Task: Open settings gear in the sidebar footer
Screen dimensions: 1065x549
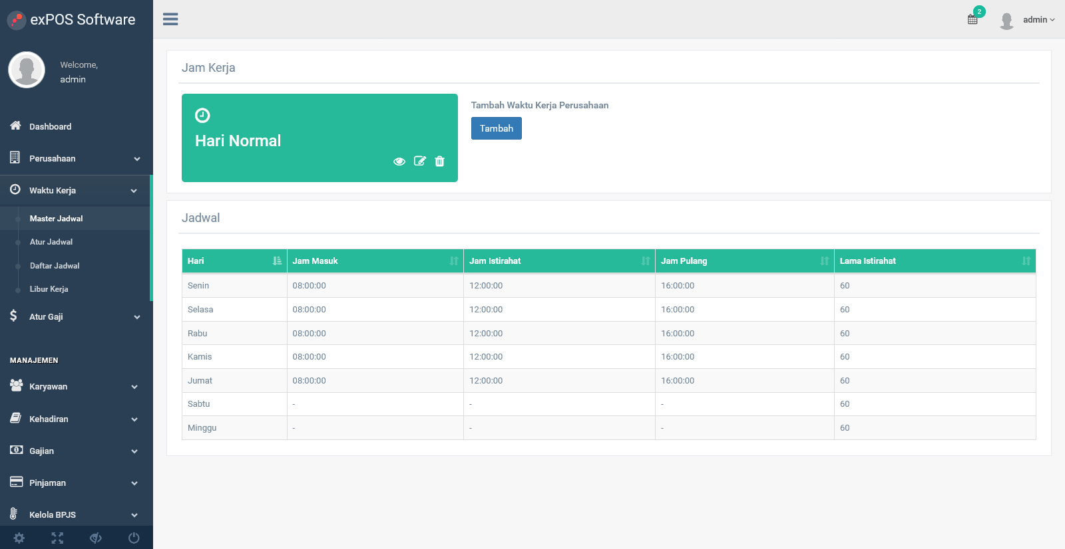Action: [x=19, y=538]
